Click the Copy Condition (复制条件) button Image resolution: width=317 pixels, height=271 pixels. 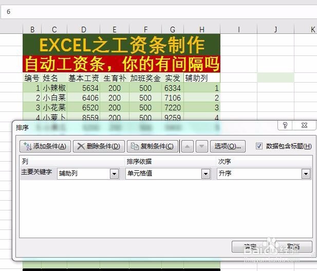point(153,146)
